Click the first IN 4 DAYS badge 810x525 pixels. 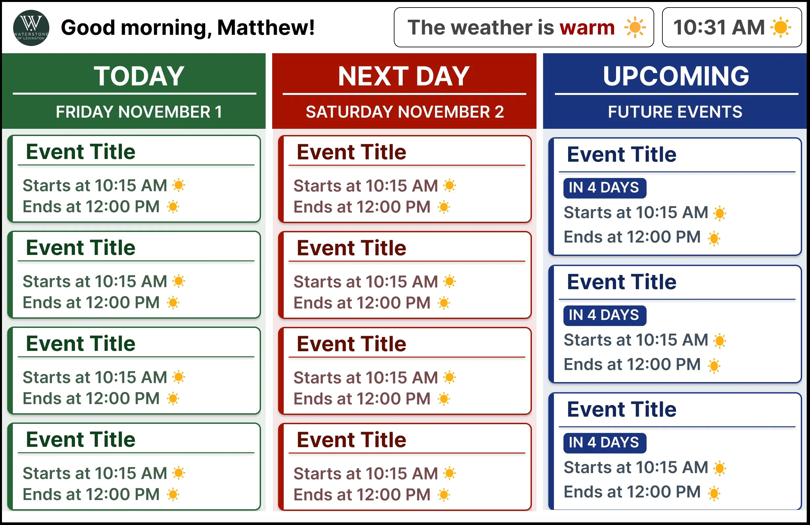[605, 188]
